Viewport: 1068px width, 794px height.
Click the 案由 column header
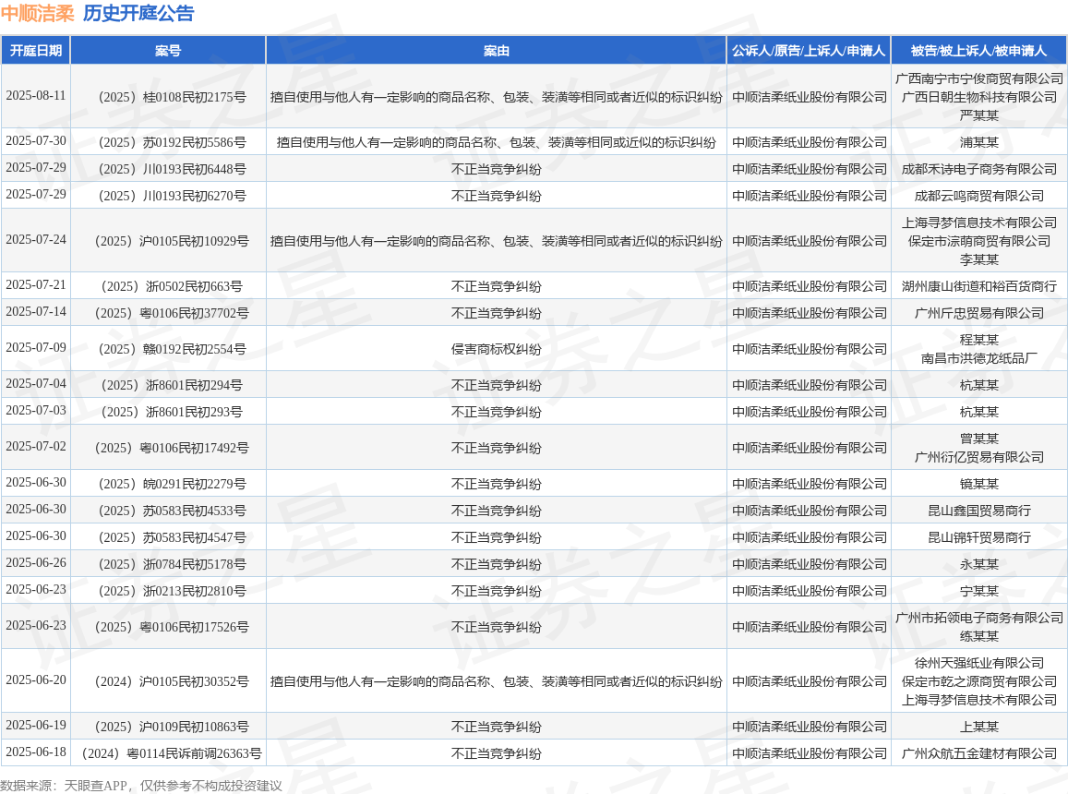point(496,51)
